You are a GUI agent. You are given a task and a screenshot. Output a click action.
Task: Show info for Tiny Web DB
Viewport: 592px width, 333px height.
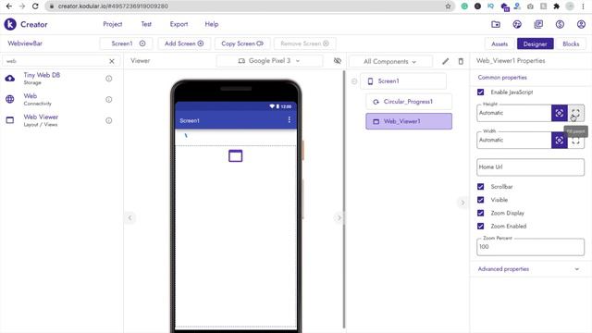[x=109, y=79]
